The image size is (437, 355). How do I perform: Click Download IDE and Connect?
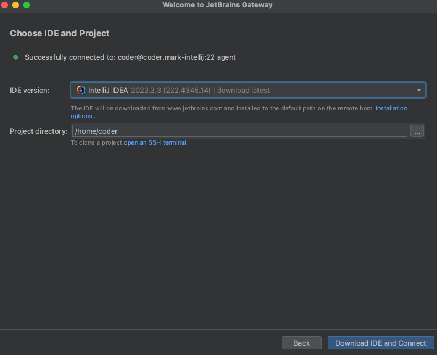(381, 343)
